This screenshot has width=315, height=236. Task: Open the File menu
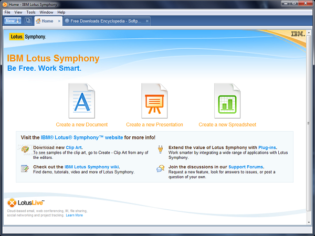pyautogui.click(x=7, y=12)
